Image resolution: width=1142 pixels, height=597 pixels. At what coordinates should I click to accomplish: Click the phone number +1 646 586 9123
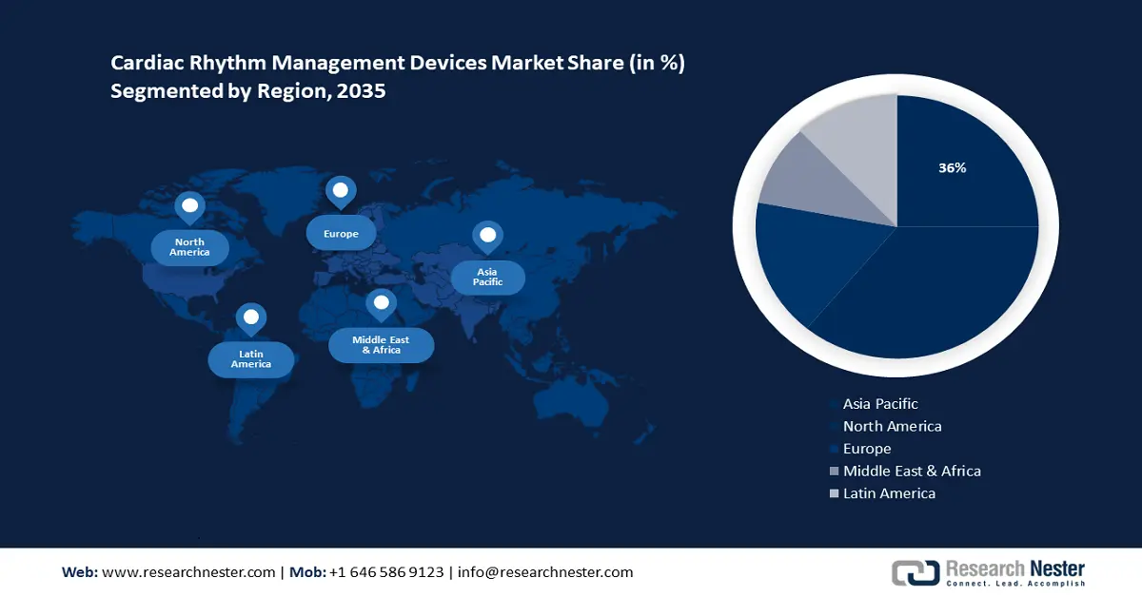[386, 572]
